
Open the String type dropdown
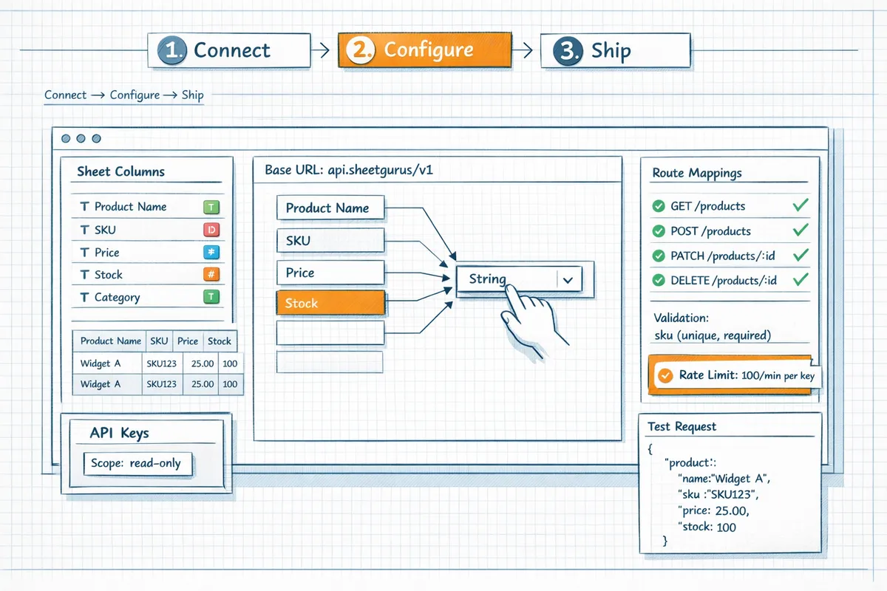(520, 280)
